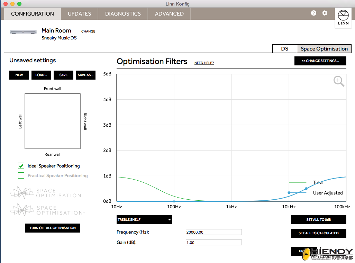This screenshot has height=263, width=355.
Task: Click the User Adjusted legend entry
Action: point(315,193)
